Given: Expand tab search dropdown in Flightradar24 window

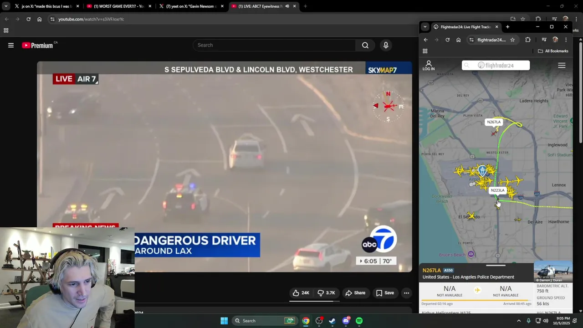Looking at the screenshot, I should coord(425,27).
